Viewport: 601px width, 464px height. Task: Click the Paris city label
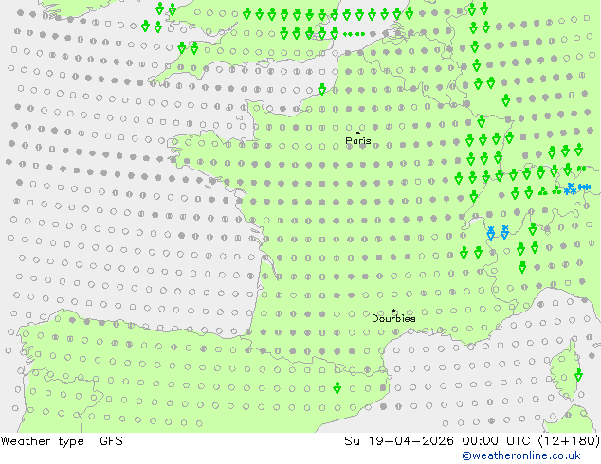pos(358,141)
